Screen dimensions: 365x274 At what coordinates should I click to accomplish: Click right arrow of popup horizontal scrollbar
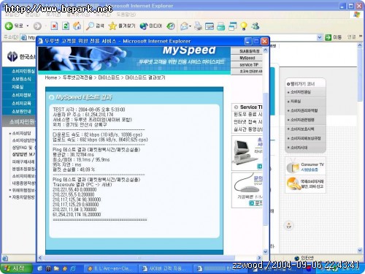click(259, 258)
